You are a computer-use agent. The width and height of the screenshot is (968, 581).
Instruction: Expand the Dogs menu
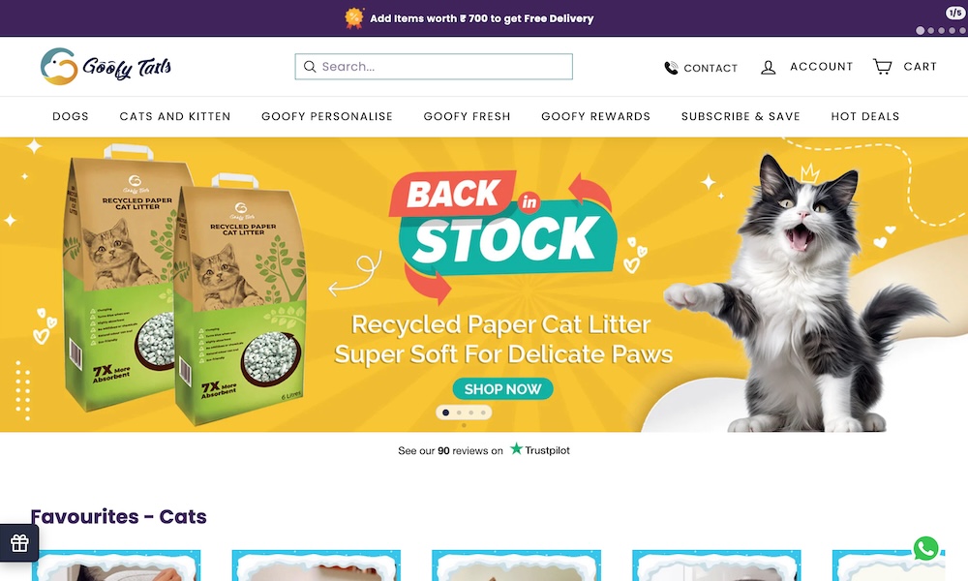click(71, 116)
